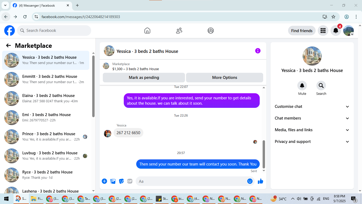Open the Groups icon in top navigation

pyautogui.click(x=211, y=31)
